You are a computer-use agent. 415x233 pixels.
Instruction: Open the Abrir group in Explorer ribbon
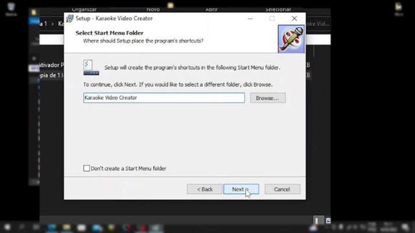(211, 10)
